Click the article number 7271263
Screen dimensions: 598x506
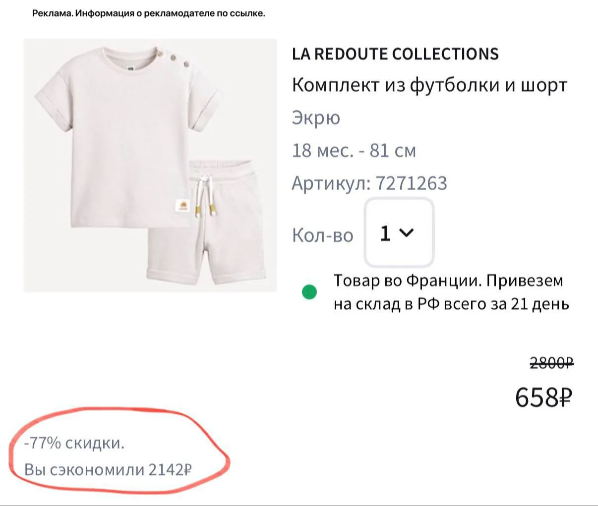pyautogui.click(x=369, y=183)
